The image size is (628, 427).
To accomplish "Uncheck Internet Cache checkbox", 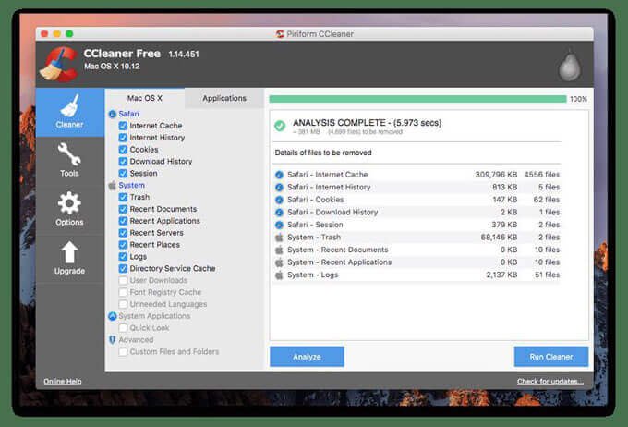I will pyautogui.click(x=123, y=126).
